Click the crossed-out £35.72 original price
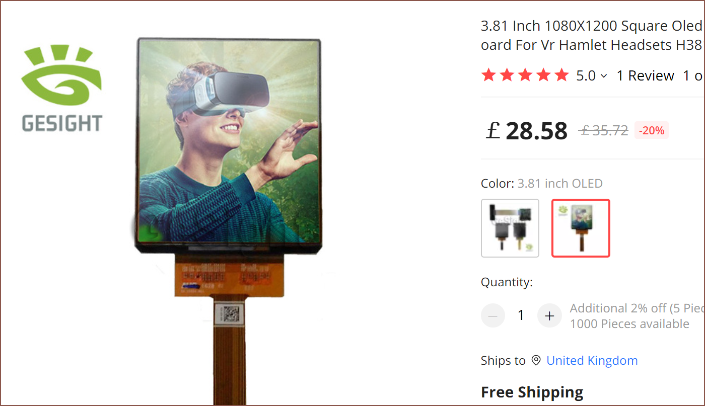The height and width of the screenshot is (406, 705). [604, 131]
